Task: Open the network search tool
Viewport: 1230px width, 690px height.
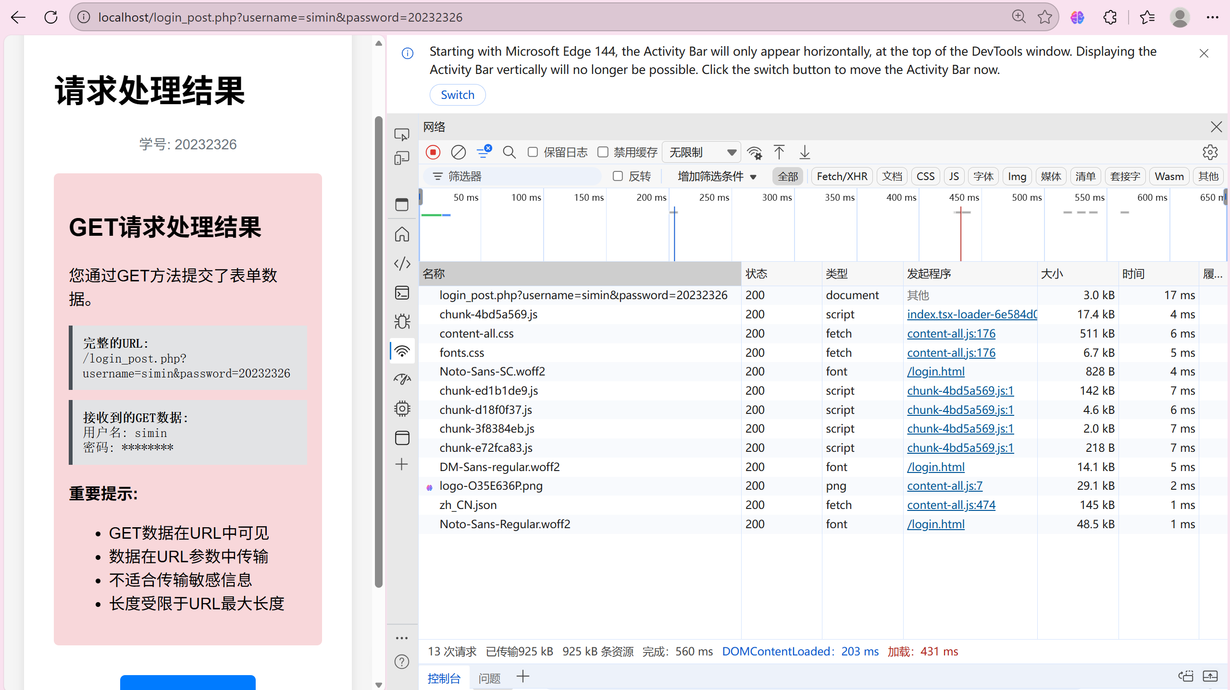Action: [509, 153]
